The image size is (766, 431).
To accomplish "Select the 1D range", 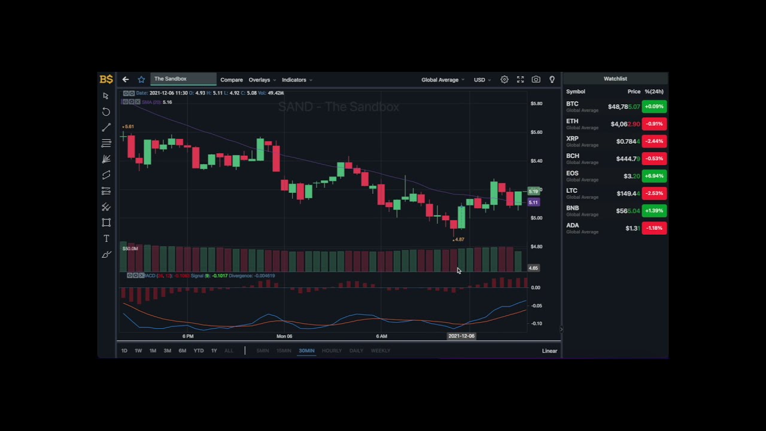I will coord(124,351).
